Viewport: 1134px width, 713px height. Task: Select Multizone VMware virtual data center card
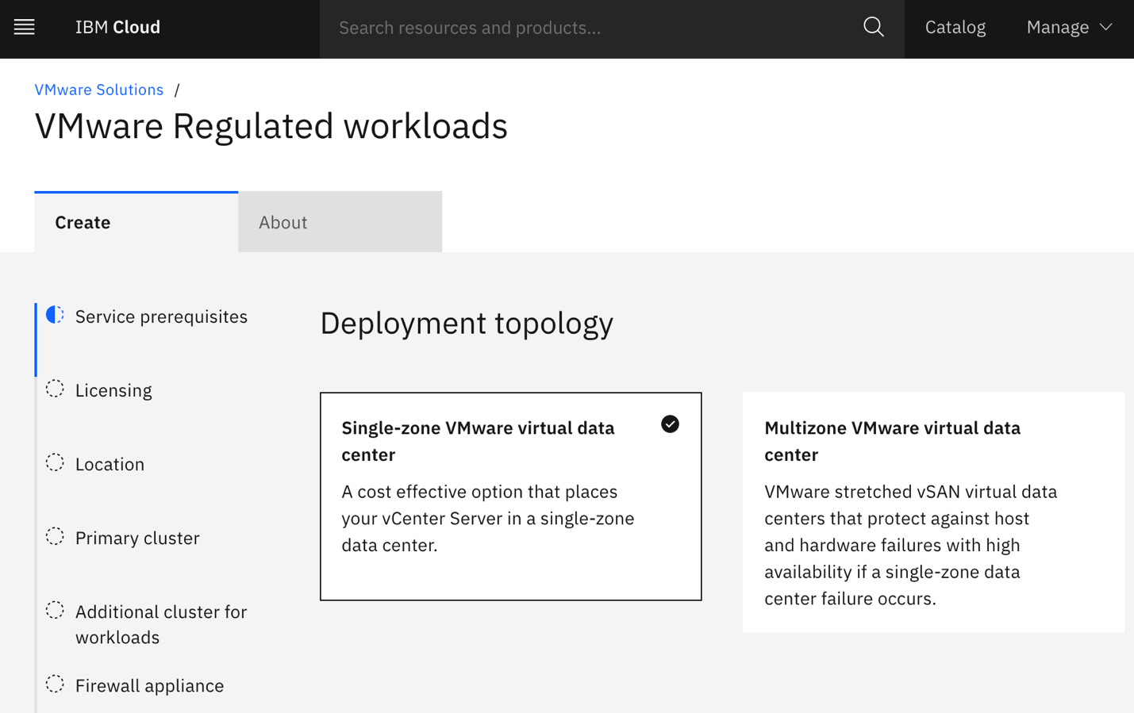933,512
